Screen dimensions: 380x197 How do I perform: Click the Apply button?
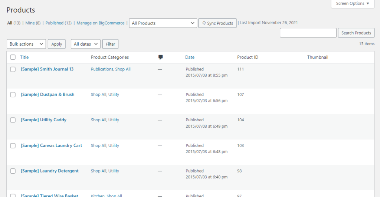(57, 44)
